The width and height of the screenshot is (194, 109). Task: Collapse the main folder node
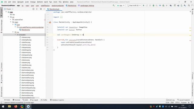coord(11,22)
